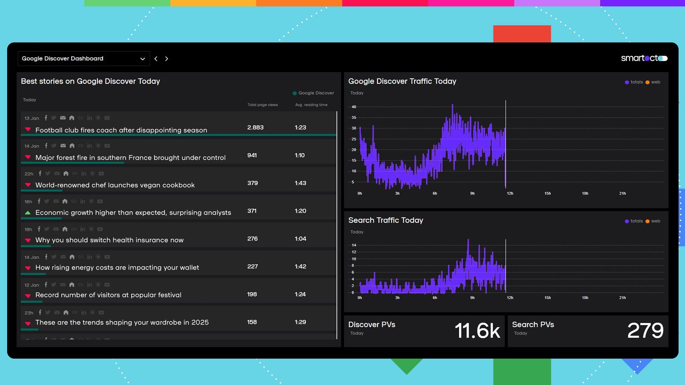Click the stories list vertical scrollbar

[337, 225]
